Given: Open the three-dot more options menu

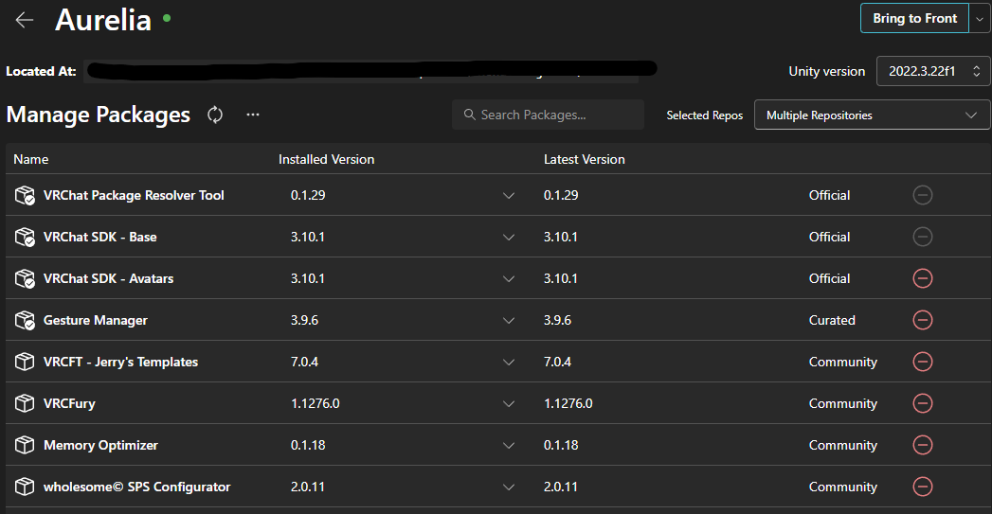Looking at the screenshot, I should tap(253, 115).
